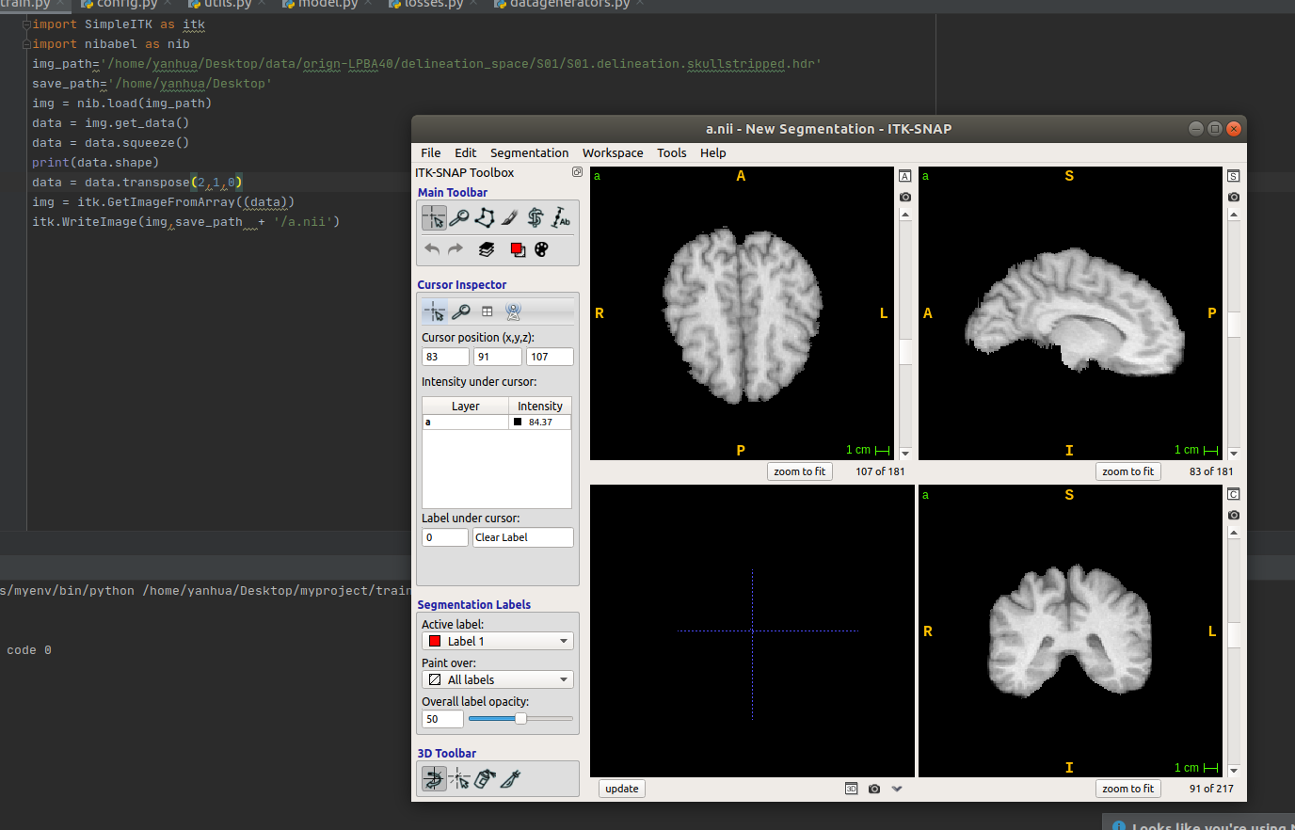
Task: Open the Workspace menu
Action: tap(613, 152)
